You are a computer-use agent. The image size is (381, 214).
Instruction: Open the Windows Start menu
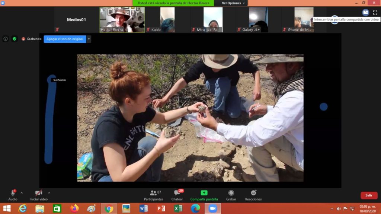7,209
